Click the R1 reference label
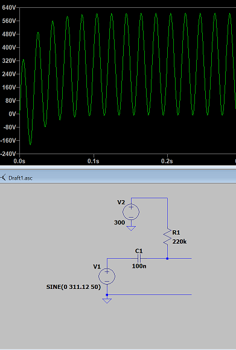The width and height of the screenshot is (236, 350). [x=176, y=233]
